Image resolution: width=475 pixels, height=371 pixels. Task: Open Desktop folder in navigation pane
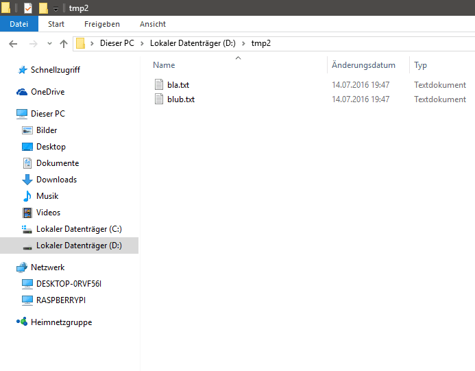[51, 147]
